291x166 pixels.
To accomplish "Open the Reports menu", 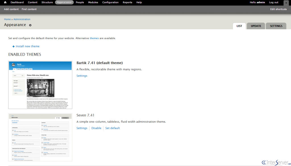I will pos(128,2).
